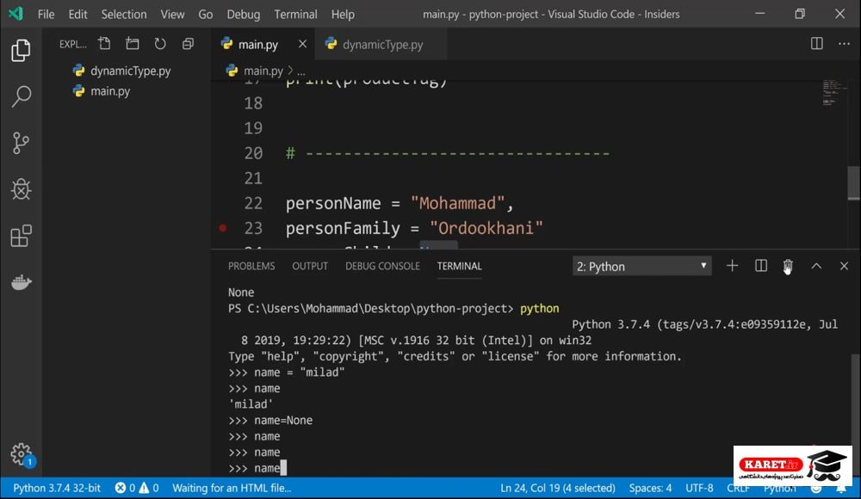The image size is (861, 499).
Task: Click the 'name=None' terminal line
Action: coord(270,421)
